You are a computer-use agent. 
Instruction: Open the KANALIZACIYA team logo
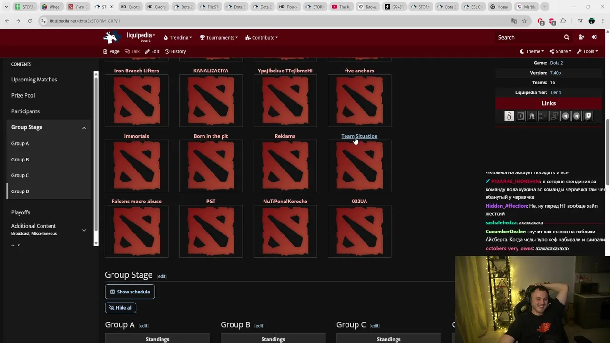click(x=211, y=101)
